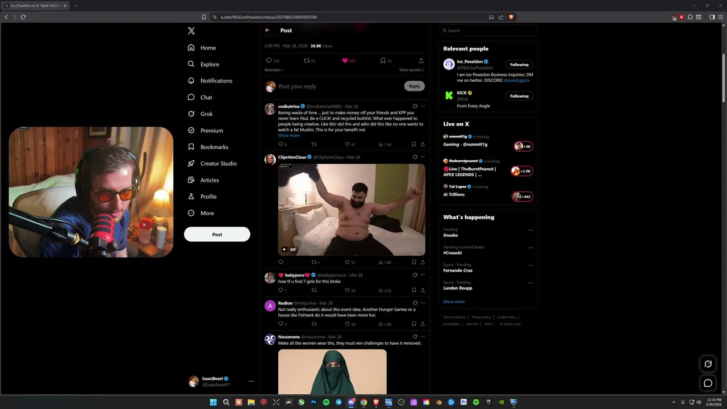This screenshot has width=727, height=409.
Task: Click the Post your reply field
Action: coord(340,86)
